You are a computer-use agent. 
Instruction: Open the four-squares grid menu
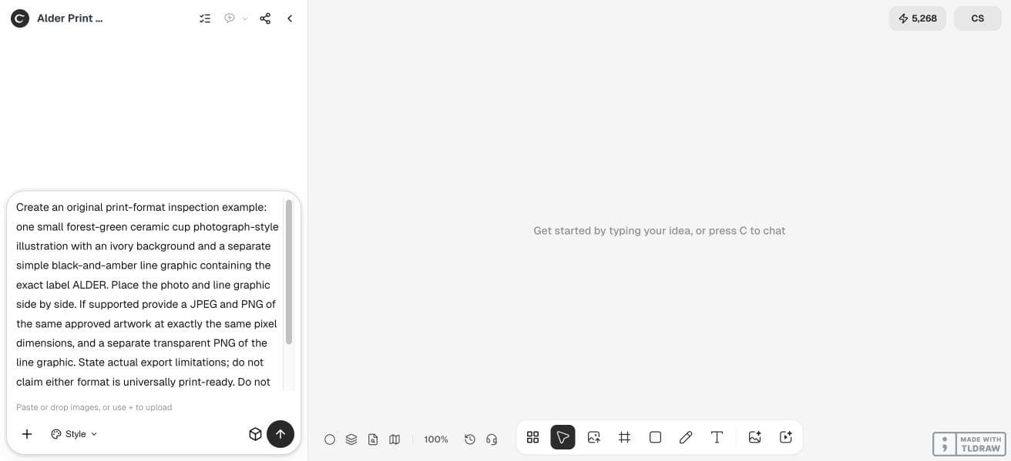pyautogui.click(x=532, y=437)
